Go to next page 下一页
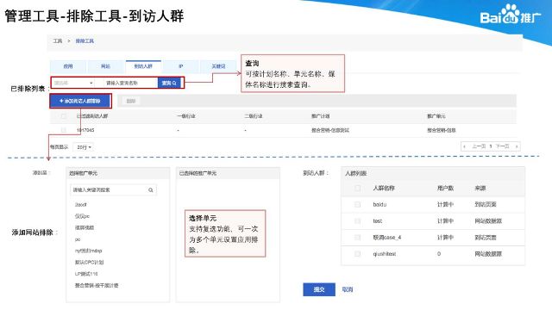 click(503, 146)
